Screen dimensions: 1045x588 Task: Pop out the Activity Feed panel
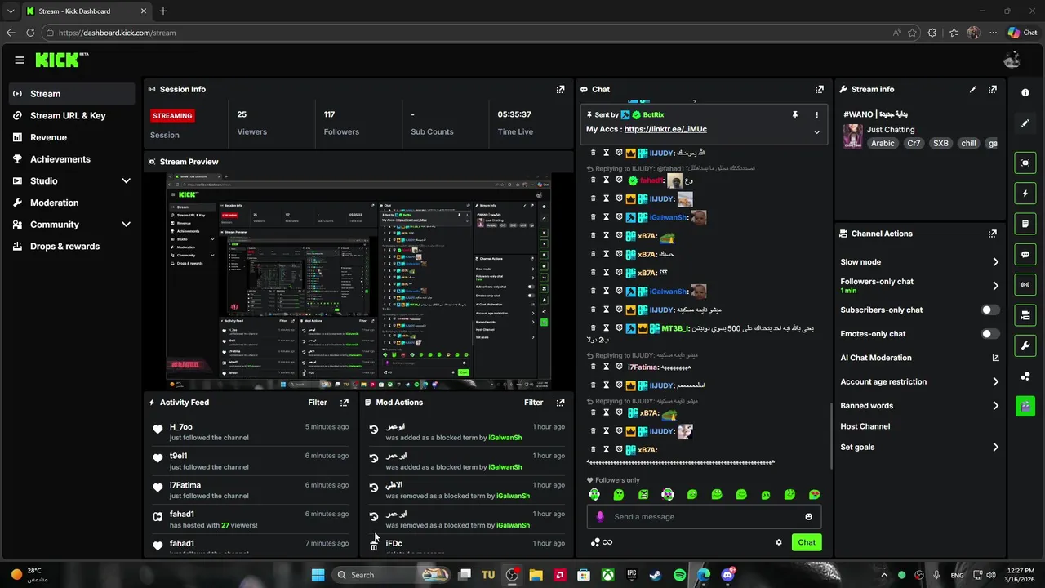pyautogui.click(x=345, y=403)
